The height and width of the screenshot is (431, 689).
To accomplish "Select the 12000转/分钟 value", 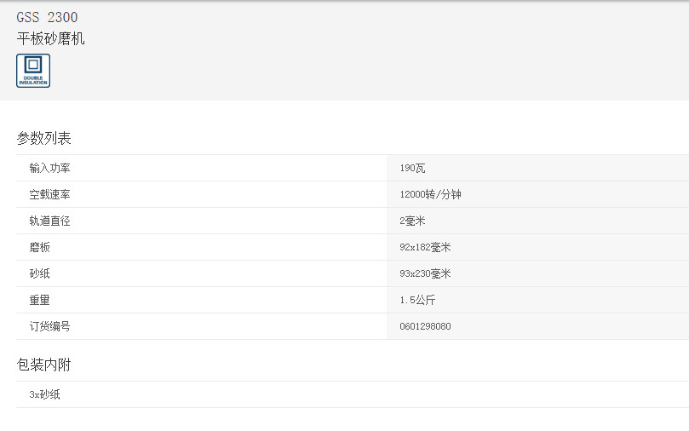I will pyautogui.click(x=430, y=195).
